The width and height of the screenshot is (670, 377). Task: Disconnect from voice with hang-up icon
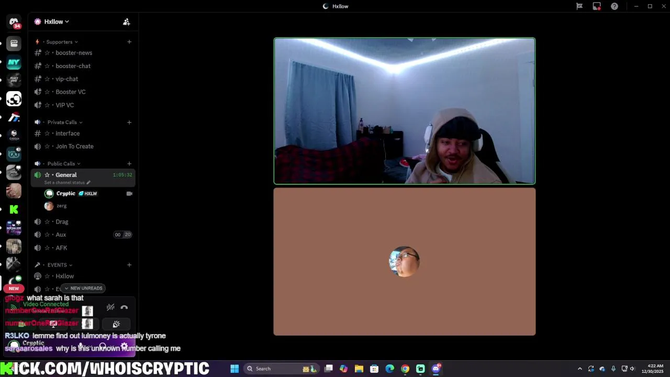(124, 308)
